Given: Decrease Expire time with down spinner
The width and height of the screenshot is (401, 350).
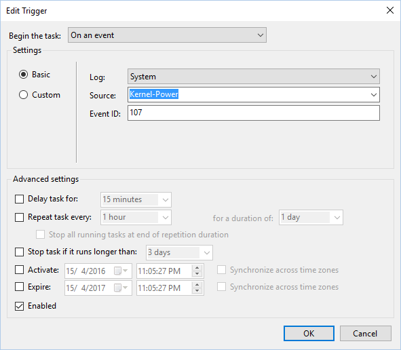Looking at the screenshot, I should point(197,291).
